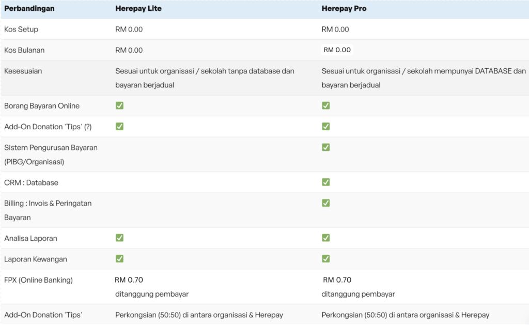
Task: Click Herepay Pro RM 0.00 in Kos Setup row
Action: (x=335, y=29)
